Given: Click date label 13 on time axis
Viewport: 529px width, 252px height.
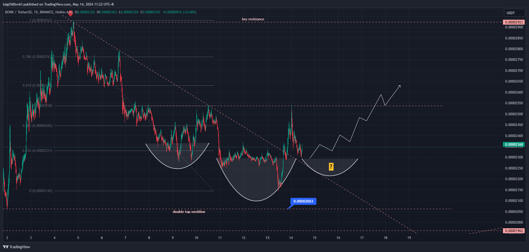Looking at the screenshot, I should click(x=267, y=238).
